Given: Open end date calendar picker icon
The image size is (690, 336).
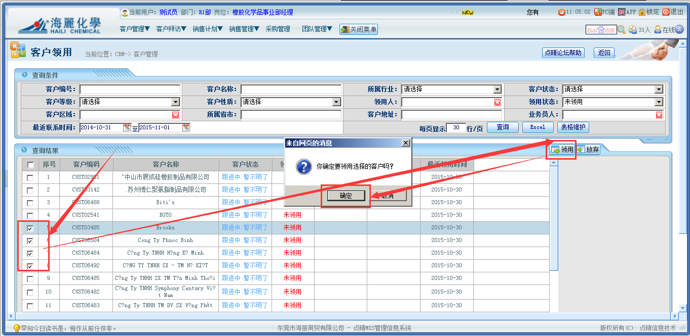Looking at the screenshot, I should pos(186,128).
